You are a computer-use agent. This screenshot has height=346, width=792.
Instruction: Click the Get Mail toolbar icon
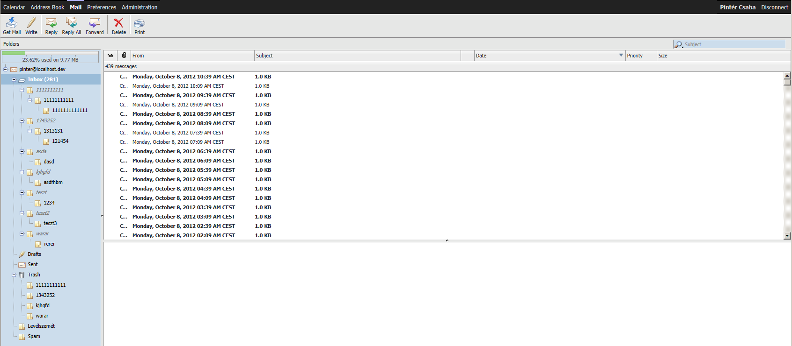click(x=12, y=23)
